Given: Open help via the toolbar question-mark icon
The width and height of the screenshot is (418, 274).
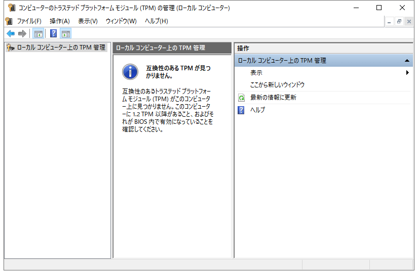Looking at the screenshot, I should (53, 33).
